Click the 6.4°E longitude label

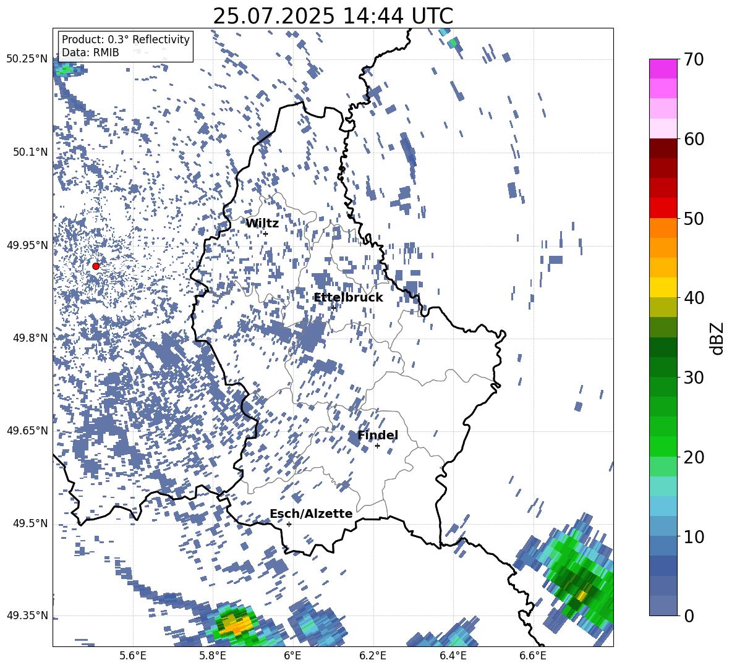pyautogui.click(x=453, y=656)
